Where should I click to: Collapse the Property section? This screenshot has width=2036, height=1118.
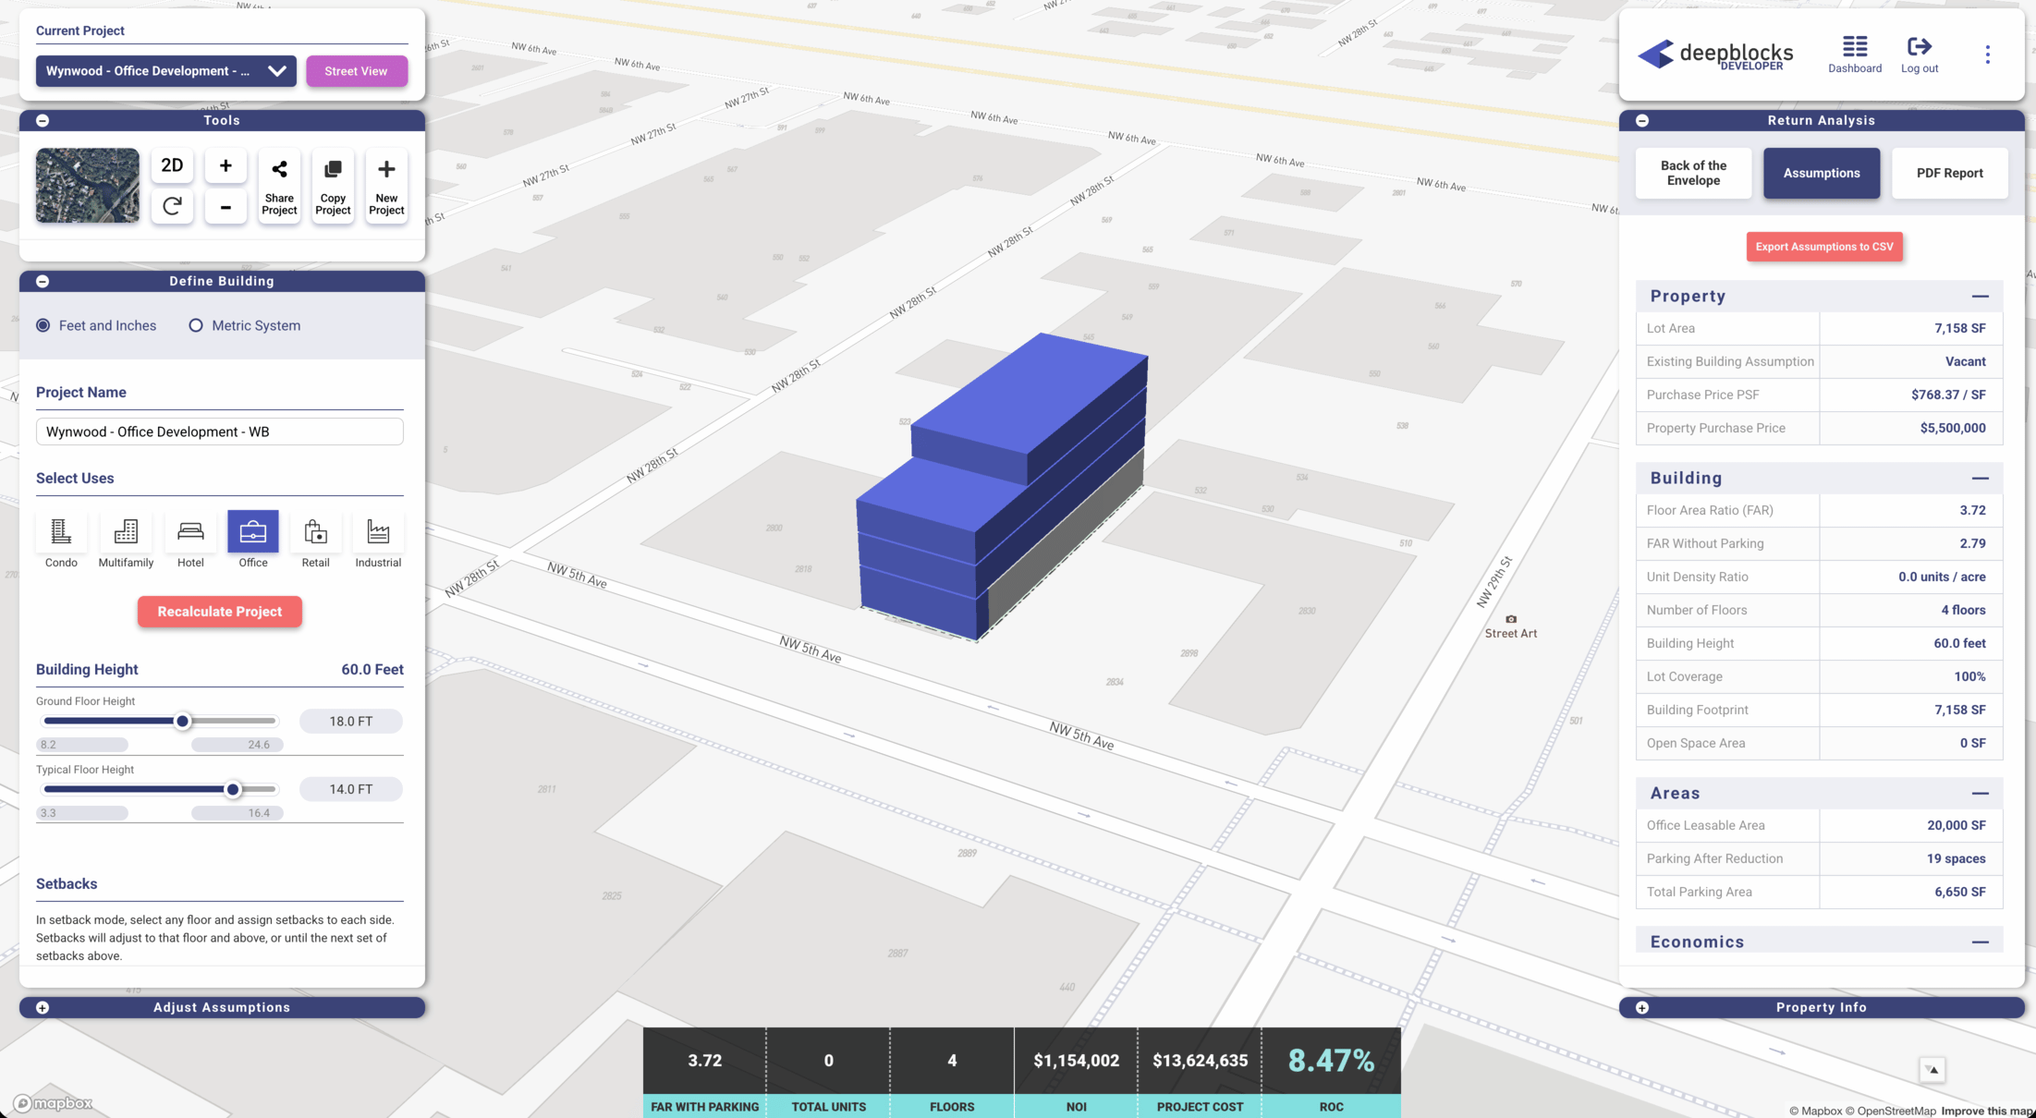pos(1980,297)
